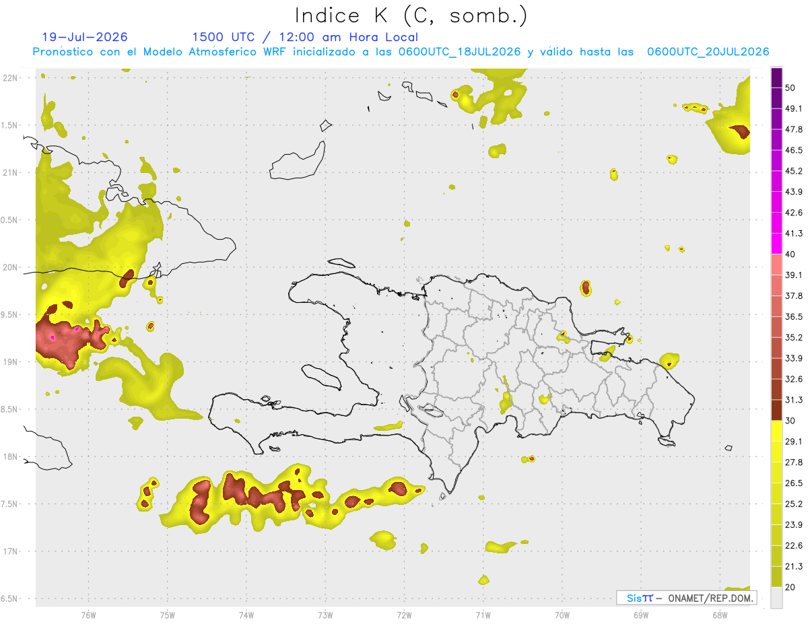Click the "1500 UTC / 12:00 am Hora Local" text
The image size is (808, 624).
pos(305,37)
